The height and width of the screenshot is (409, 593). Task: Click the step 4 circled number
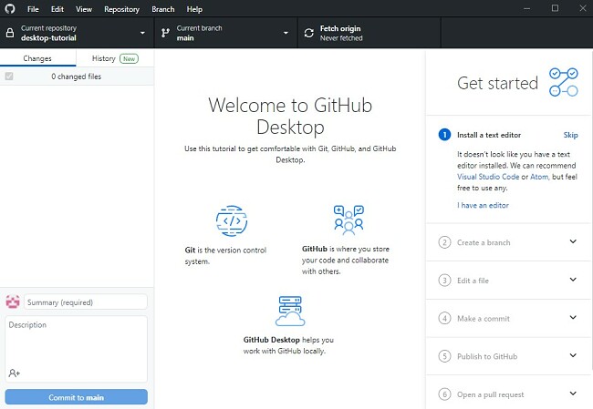click(x=444, y=318)
